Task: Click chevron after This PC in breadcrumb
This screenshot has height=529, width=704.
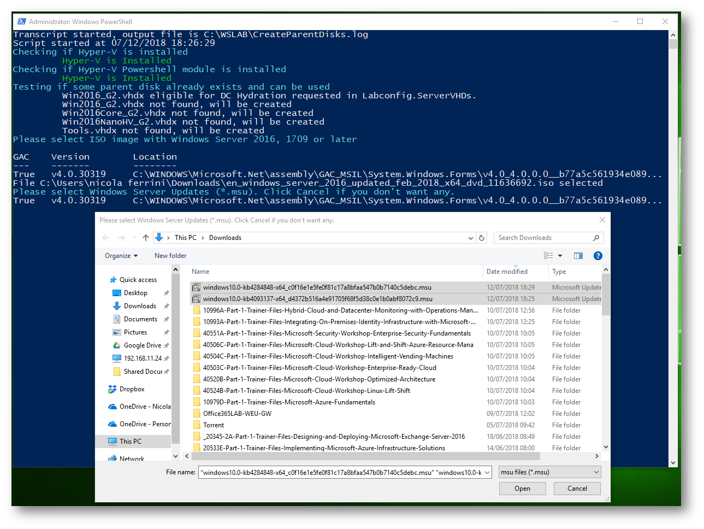Action: click(203, 238)
